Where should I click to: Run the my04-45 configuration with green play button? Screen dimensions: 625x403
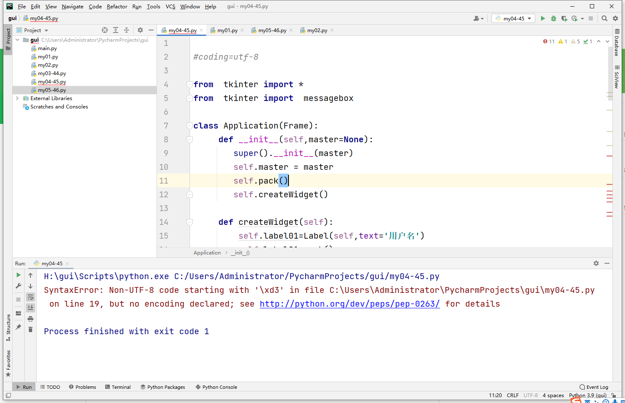[543, 18]
